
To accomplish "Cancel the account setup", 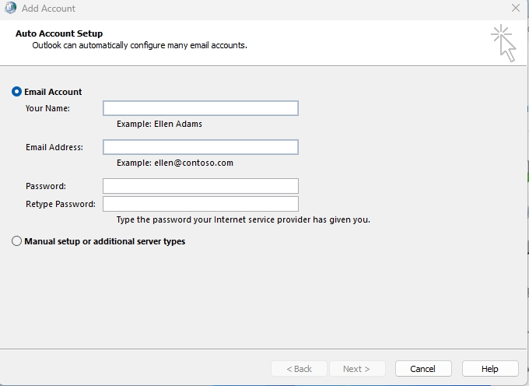I will tap(422, 368).
